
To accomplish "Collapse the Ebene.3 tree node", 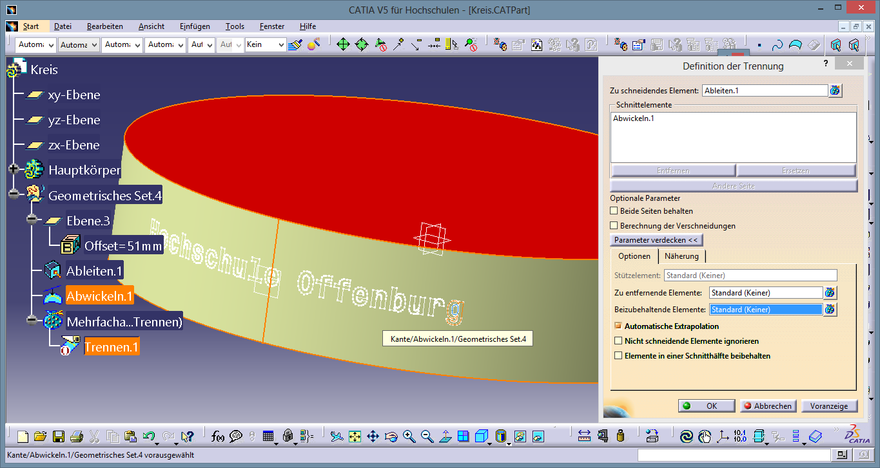I will point(32,220).
